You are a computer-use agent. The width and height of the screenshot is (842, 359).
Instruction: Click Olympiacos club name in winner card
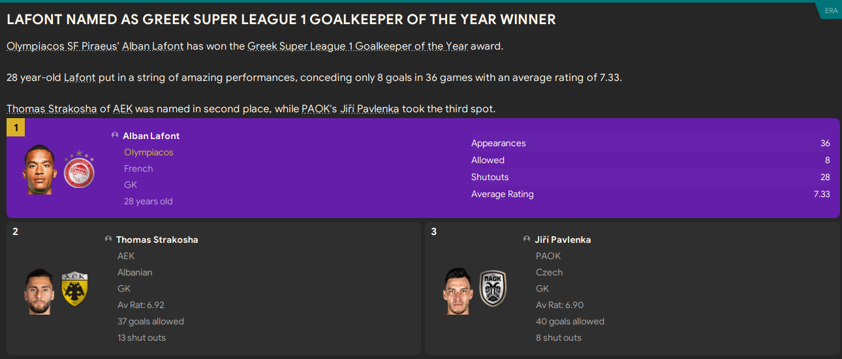(149, 152)
